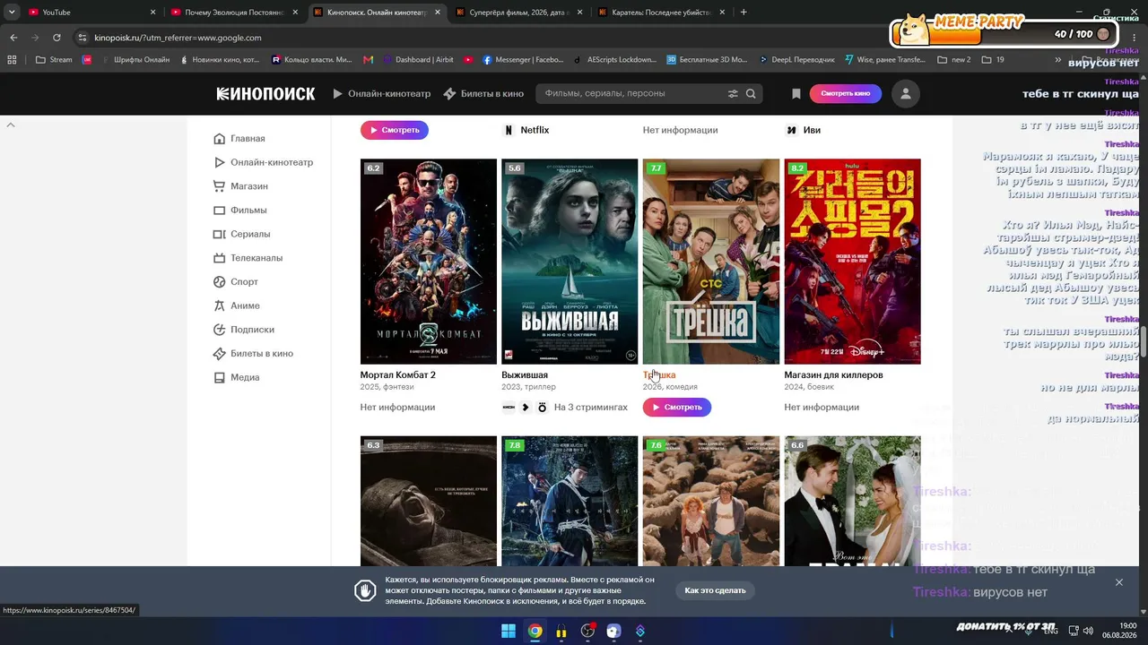The height and width of the screenshot is (645, 1148).
Task: Open the search filter settings icon
Action: (x=733, y=93)
